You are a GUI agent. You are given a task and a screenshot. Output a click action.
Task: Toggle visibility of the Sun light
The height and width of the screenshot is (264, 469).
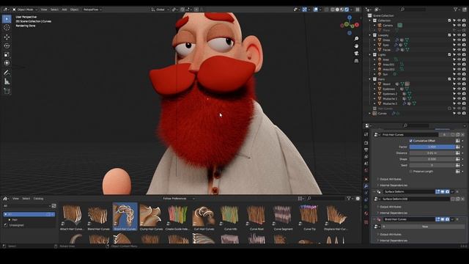coord(459,74)
